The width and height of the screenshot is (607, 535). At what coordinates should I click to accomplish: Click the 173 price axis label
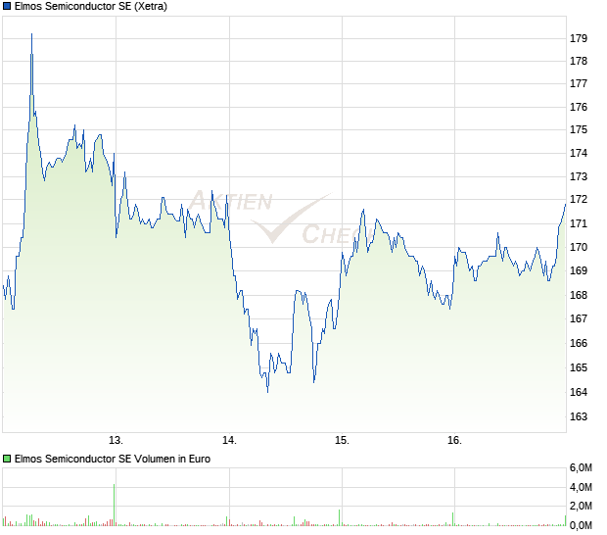(x=579, y=176)
